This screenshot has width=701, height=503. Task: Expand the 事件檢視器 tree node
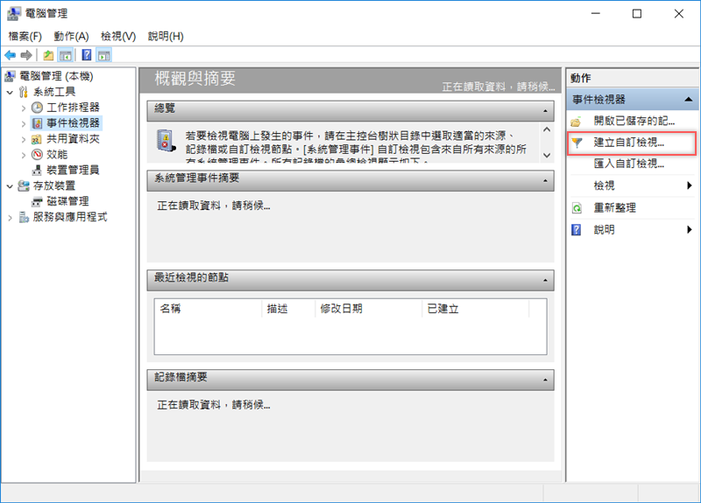click(x=24, y=123)
